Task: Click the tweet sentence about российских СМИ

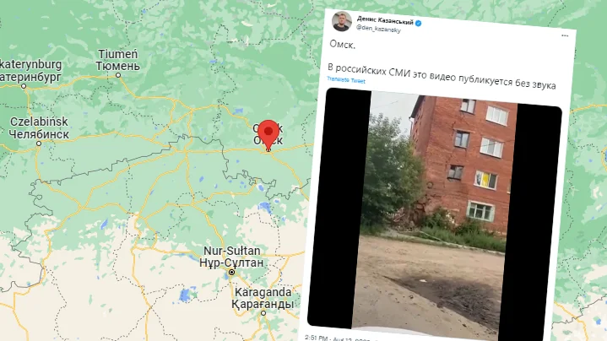Action: (x=442, y=76)
